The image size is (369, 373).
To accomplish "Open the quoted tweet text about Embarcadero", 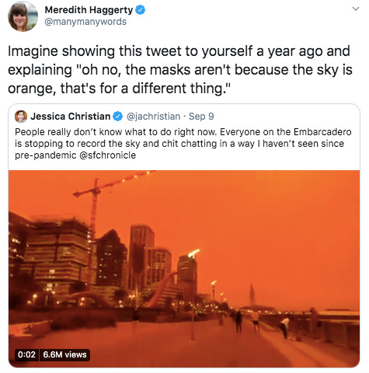I will pyautogui.click(x=183, y=144).
